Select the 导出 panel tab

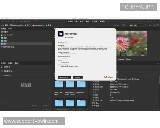click(16, 63)
